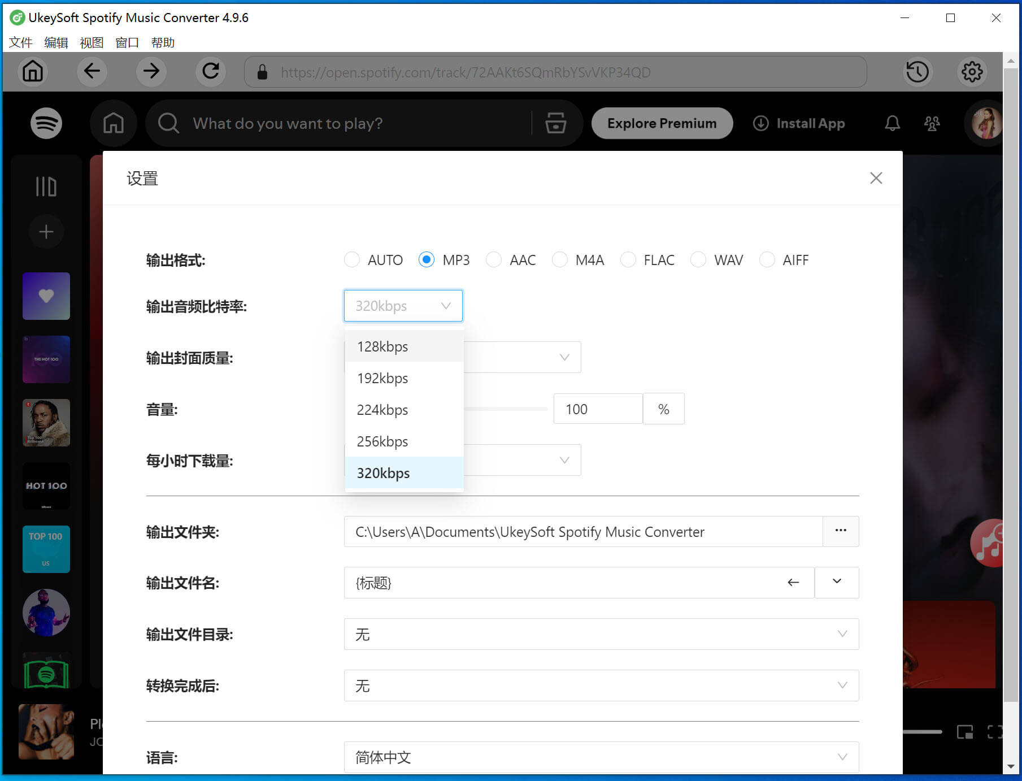Expand the output file directory dropdown
The image size is (1022, 781).
(x=602, y=634)
